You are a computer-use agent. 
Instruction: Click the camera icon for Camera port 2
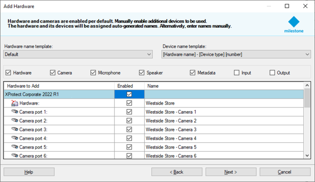point(15,121)
